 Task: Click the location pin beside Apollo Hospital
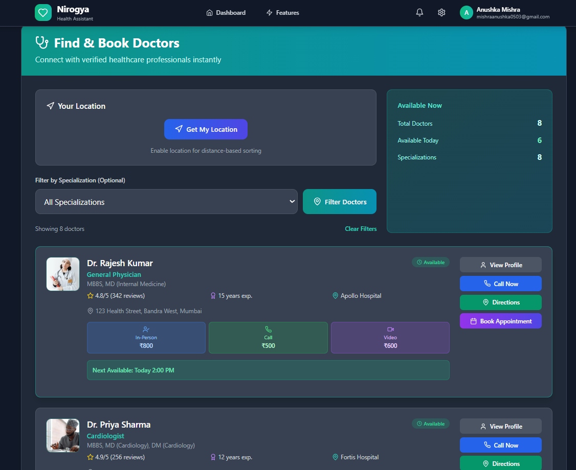335,295
